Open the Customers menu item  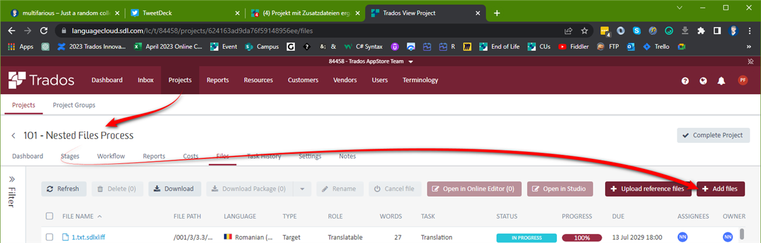click(303, 80)
